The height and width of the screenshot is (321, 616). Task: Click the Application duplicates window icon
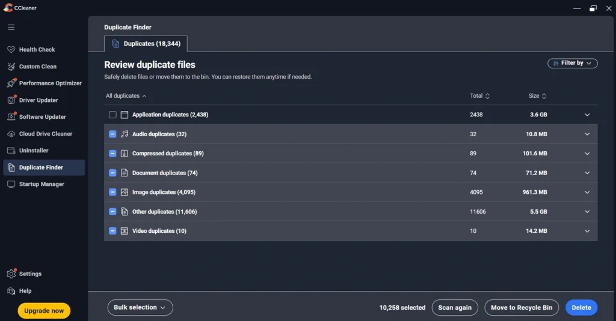click(124, 115)
